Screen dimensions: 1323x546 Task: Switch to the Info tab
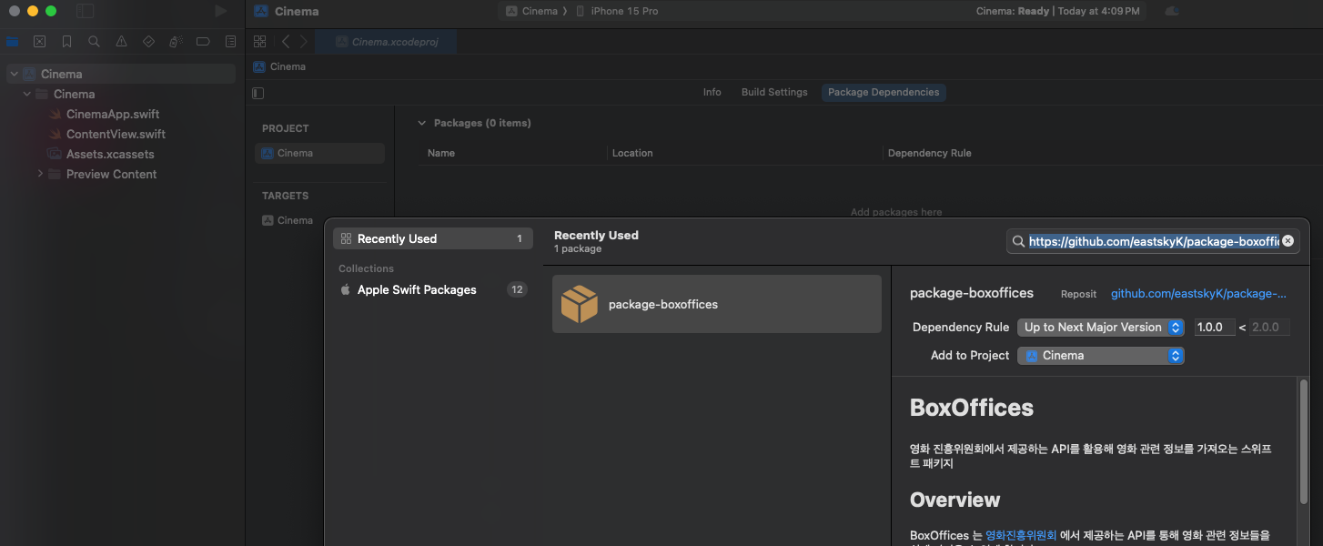[x=712, y=92]
